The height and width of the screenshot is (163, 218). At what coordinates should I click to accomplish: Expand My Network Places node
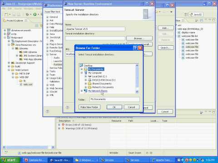tap(82, 91)
